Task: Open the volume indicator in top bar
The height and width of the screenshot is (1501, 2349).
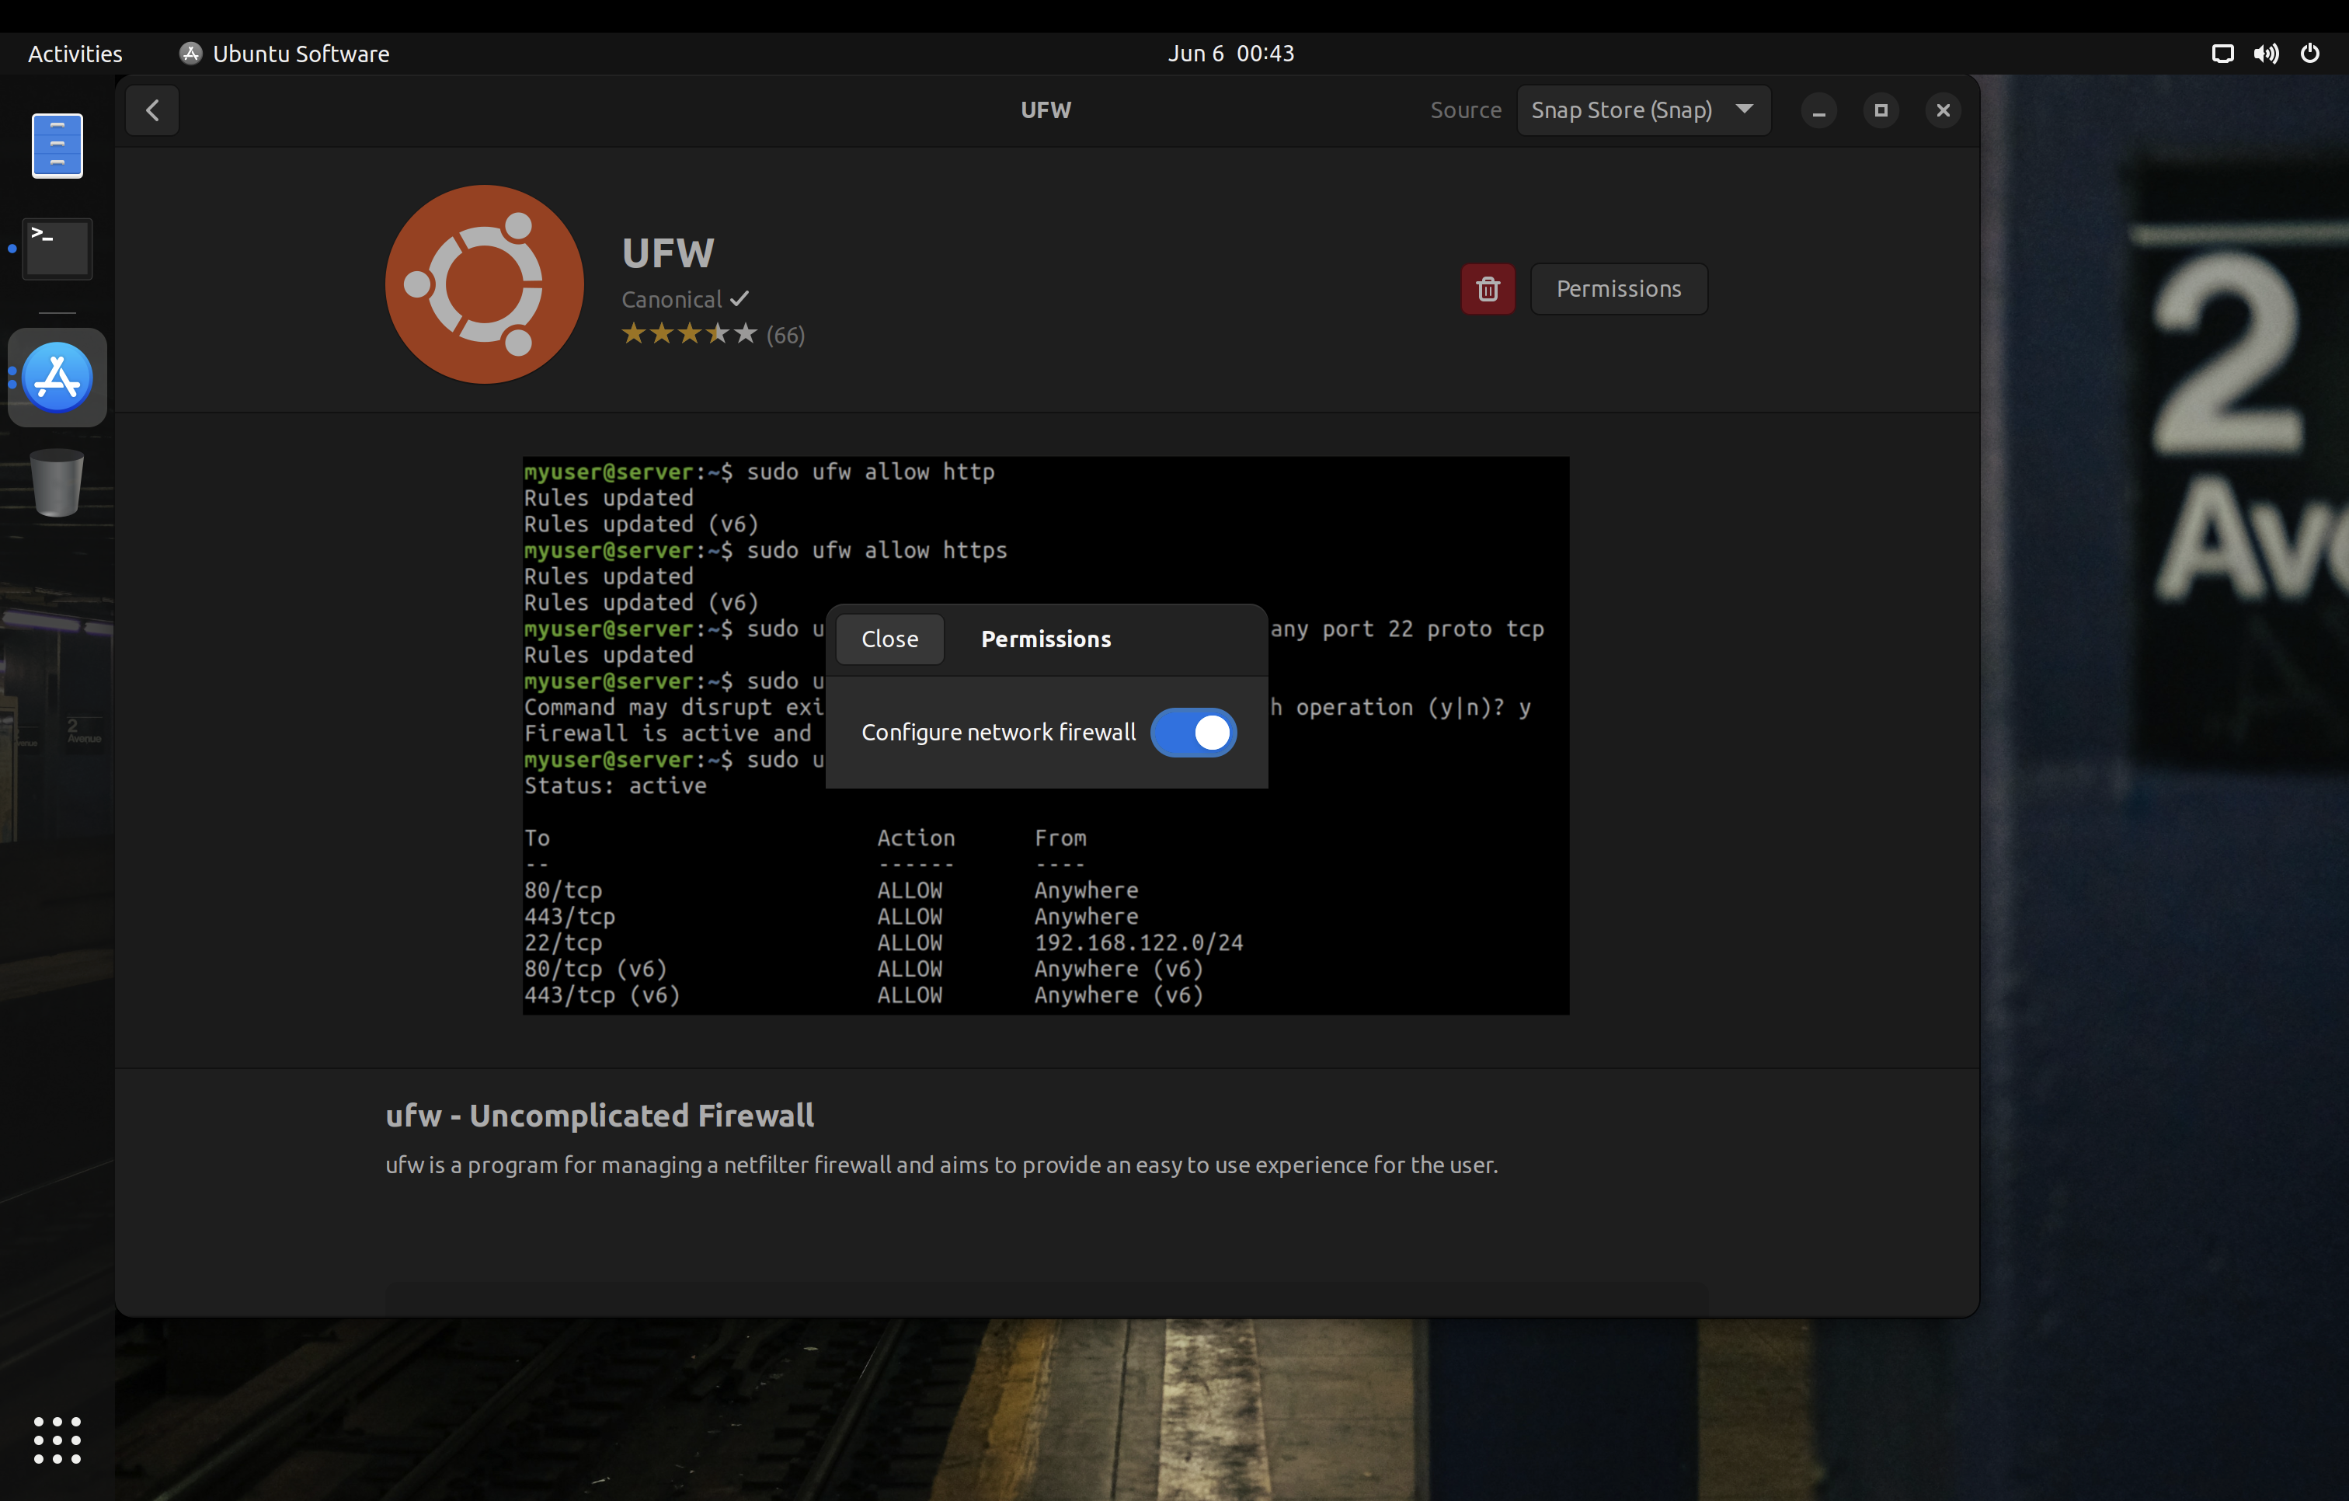Action: [x=2265, y=54]
